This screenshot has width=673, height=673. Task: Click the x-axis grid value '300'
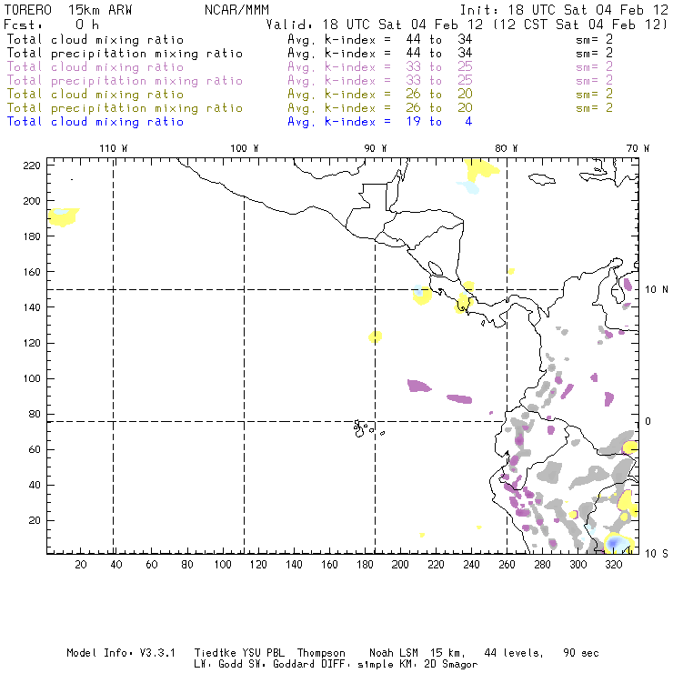point(578,565)
